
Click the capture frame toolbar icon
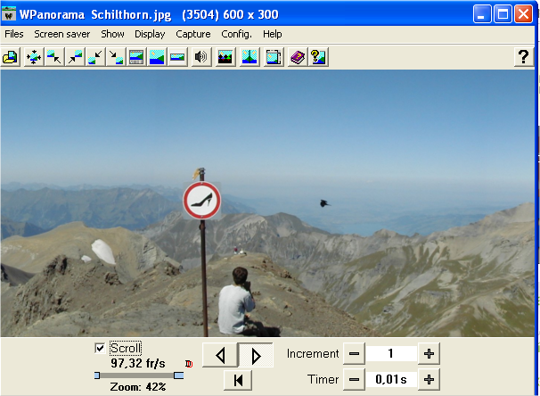274,57
